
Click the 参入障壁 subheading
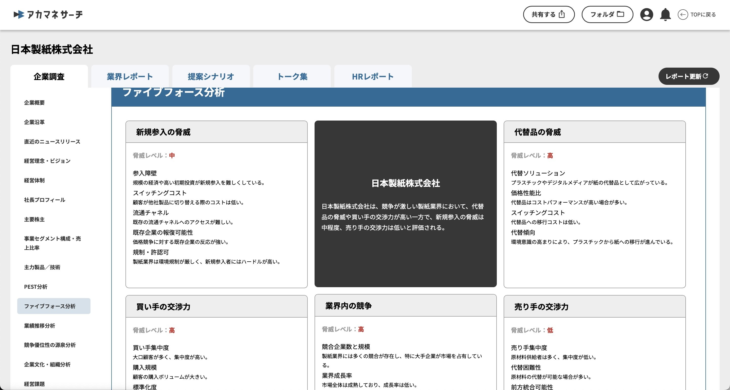pyautogui.click(x=145, y=173)
